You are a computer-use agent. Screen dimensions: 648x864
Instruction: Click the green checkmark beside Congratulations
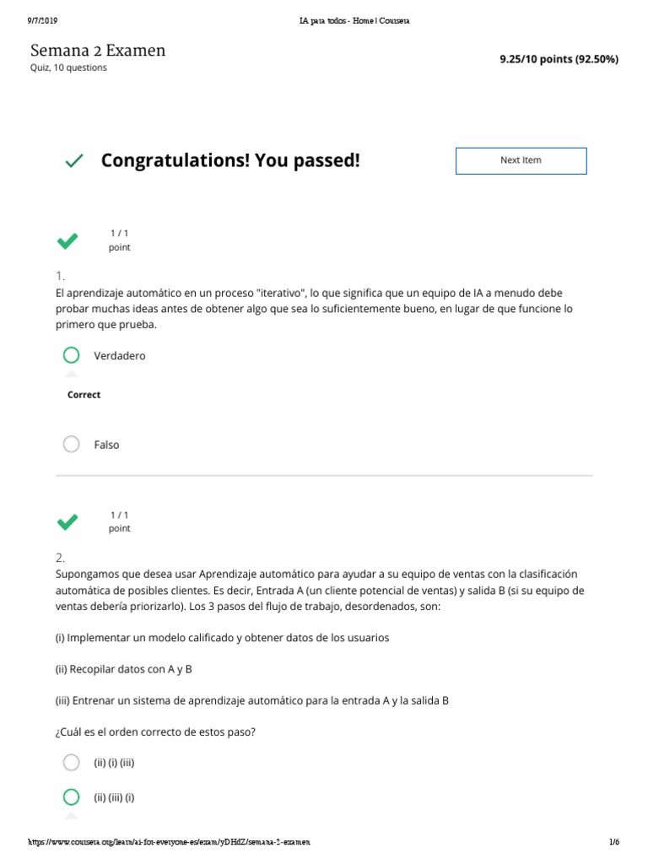74,160
